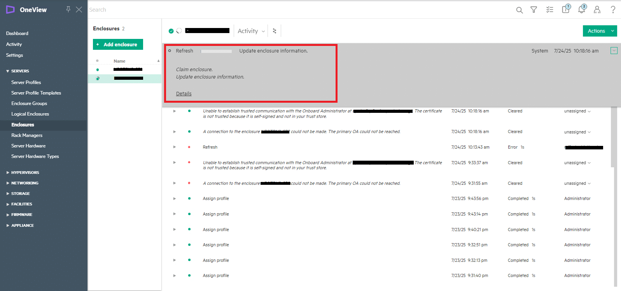Image resolution: width=621 pixels, height=291 pixels.
Task: Go to Dashboard in the menu
Action: tap(17, 33)
